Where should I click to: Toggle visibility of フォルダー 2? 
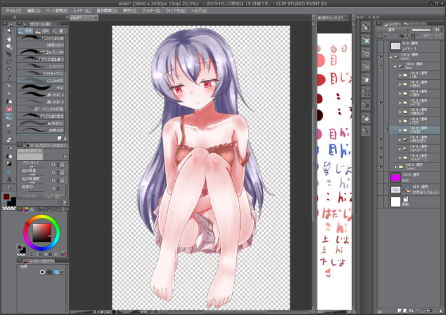coord(380,157)
